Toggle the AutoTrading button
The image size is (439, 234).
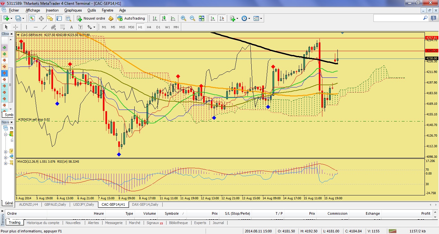click(x=132, y=18)
